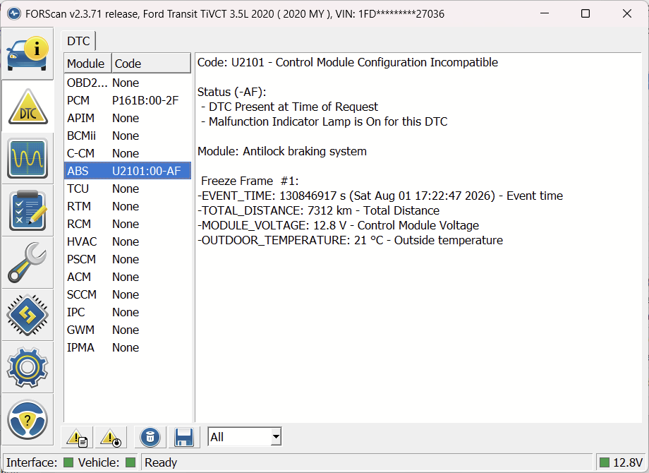Viewport: 649px width, 473px height.
Task: Select the ACM module row
Action: tap(128, 277)
